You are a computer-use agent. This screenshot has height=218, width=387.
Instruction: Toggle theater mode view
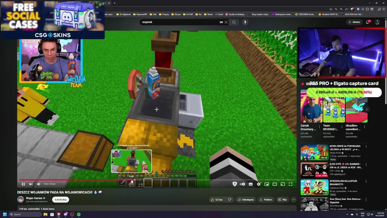pos(275,184)
